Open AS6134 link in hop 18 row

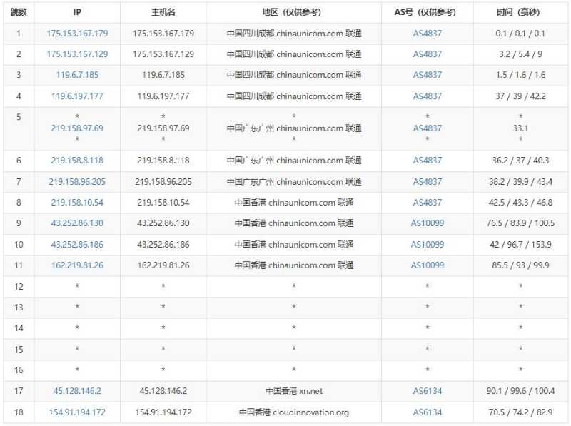pos(427,412)
